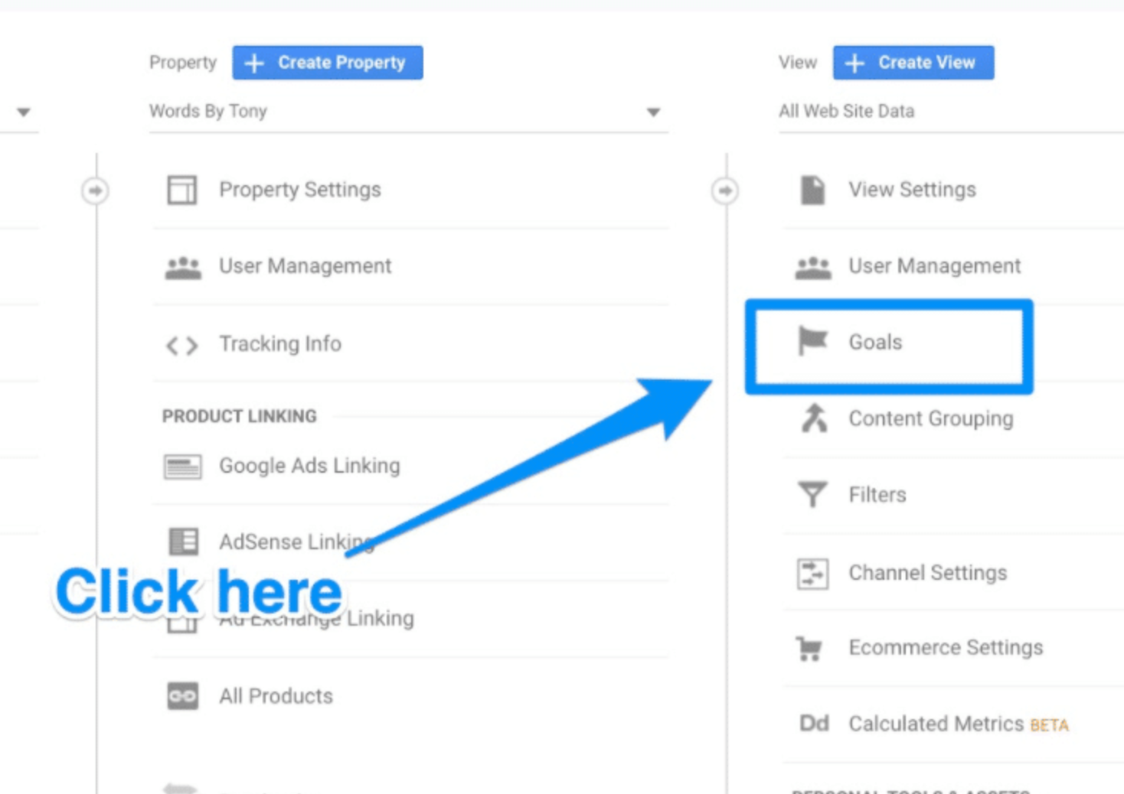Image resolution: width=1124 pixels, height=794 pixels.
Task: Click the people icon beside property User Management
Action: (x=183, y=267)
